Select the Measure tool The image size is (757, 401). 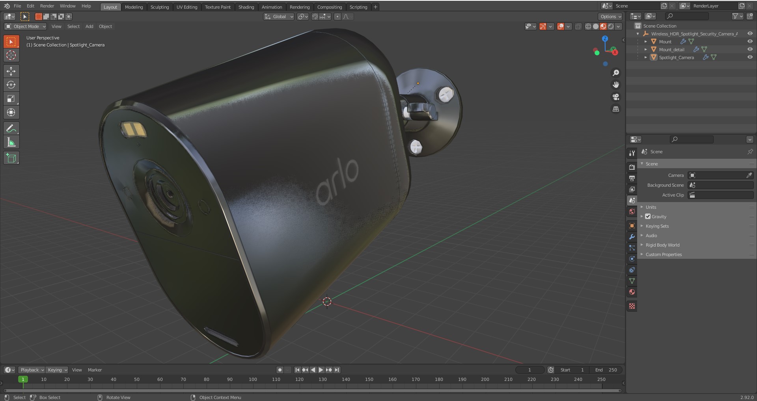[x=11, y=142]
